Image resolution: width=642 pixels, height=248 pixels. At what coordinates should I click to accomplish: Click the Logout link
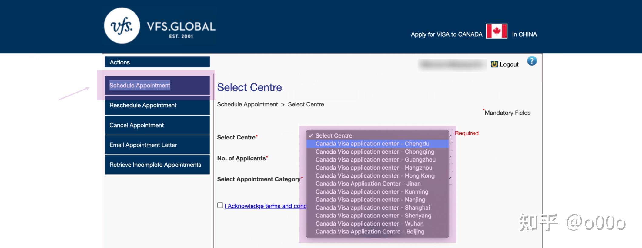coord(509,64)
